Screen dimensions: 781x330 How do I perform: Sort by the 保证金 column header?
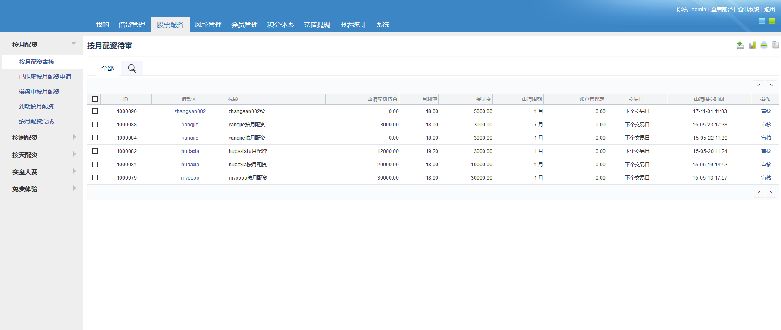pos(483,99)
